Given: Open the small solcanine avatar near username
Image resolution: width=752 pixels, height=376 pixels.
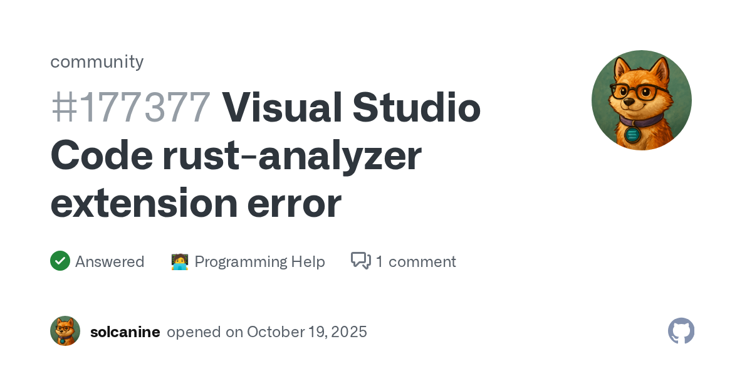Looking at the screenshot, I should tap(65, 331).
